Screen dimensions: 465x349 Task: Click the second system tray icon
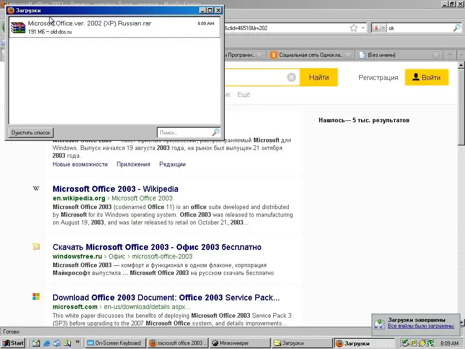414,344
